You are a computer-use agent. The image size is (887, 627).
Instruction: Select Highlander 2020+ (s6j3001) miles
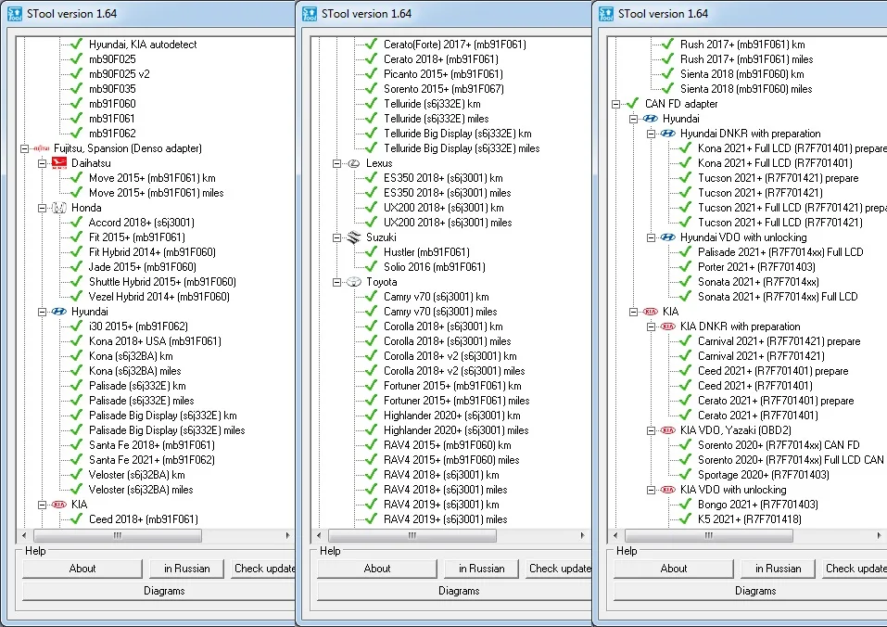pos(456,430)
